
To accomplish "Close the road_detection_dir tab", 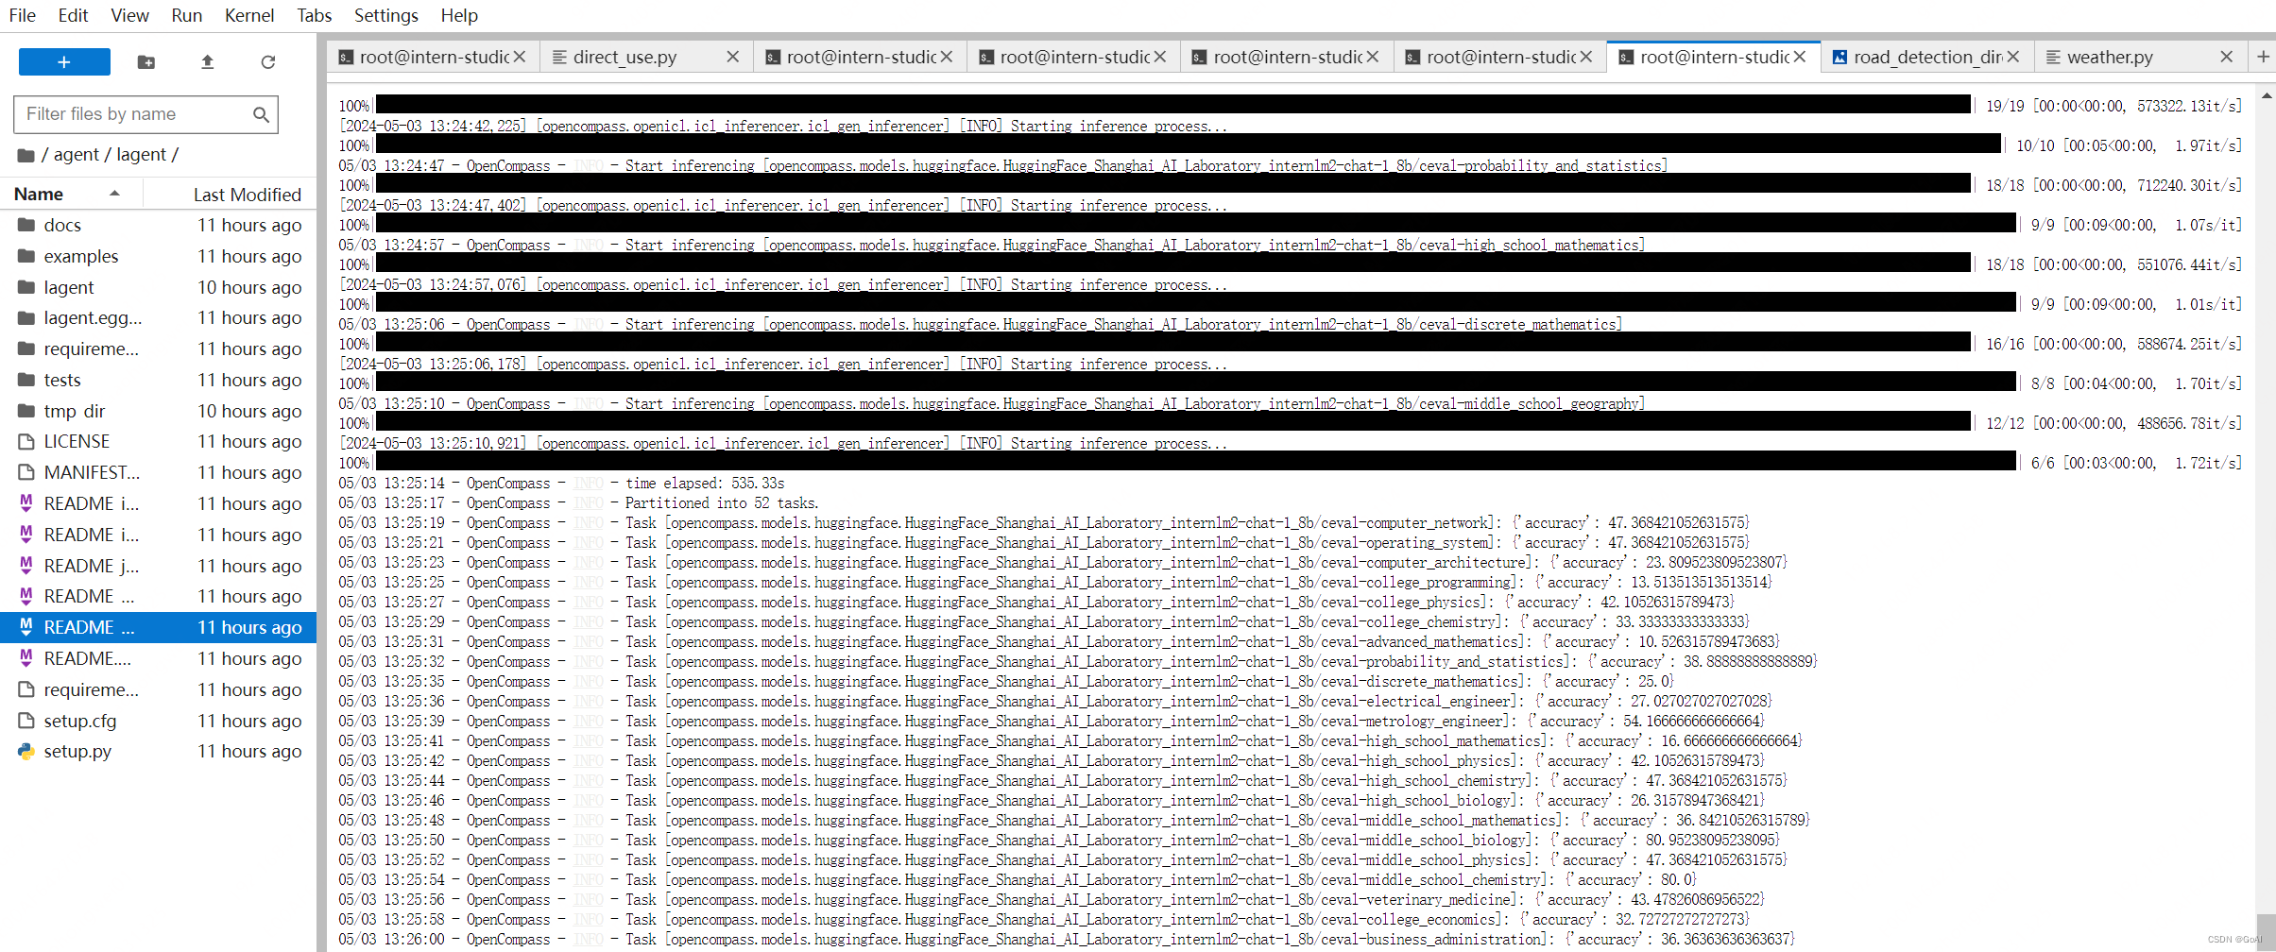I will (2013, 57).
